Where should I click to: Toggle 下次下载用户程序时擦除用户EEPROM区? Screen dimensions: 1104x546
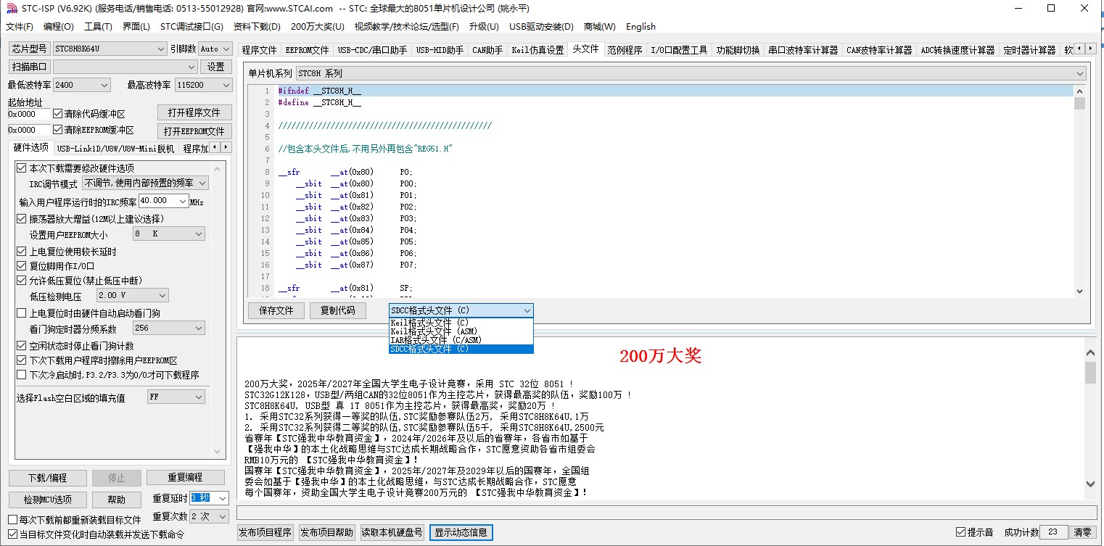(x=22, y=360)
